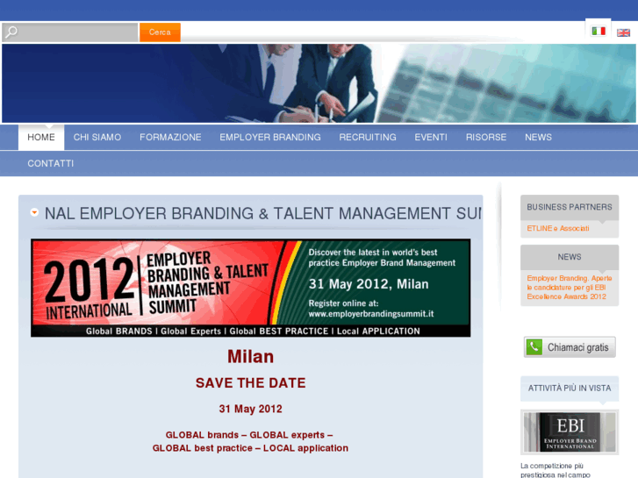638x478 pixels.
Task: Click 'GLOBAL brands – GLOBAL experts –' text
Action: [249, 435]
